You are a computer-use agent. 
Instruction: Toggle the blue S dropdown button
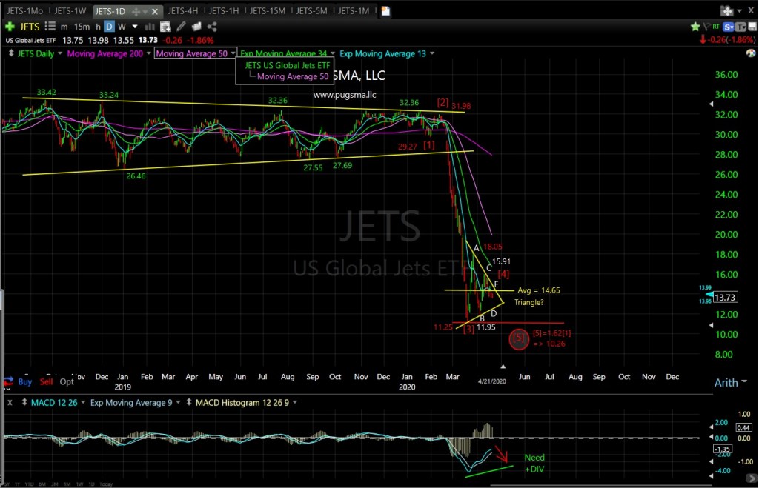[729, 27]
